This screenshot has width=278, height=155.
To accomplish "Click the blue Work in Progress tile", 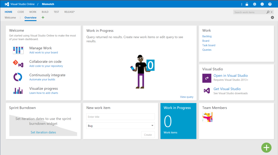I will [178, 121].
